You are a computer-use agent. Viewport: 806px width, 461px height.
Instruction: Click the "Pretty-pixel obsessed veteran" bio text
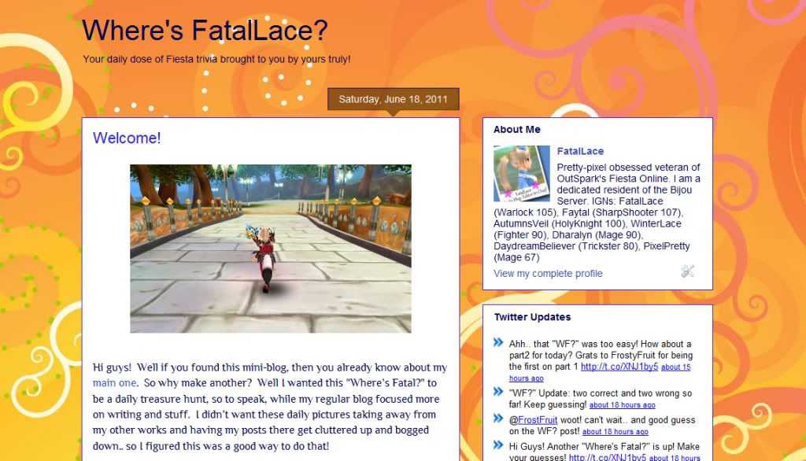coord(597,212)
